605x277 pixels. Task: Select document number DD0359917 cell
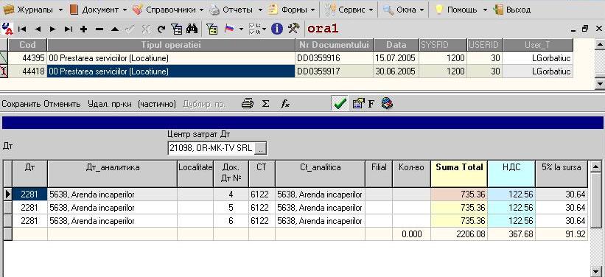click(334, 71)
